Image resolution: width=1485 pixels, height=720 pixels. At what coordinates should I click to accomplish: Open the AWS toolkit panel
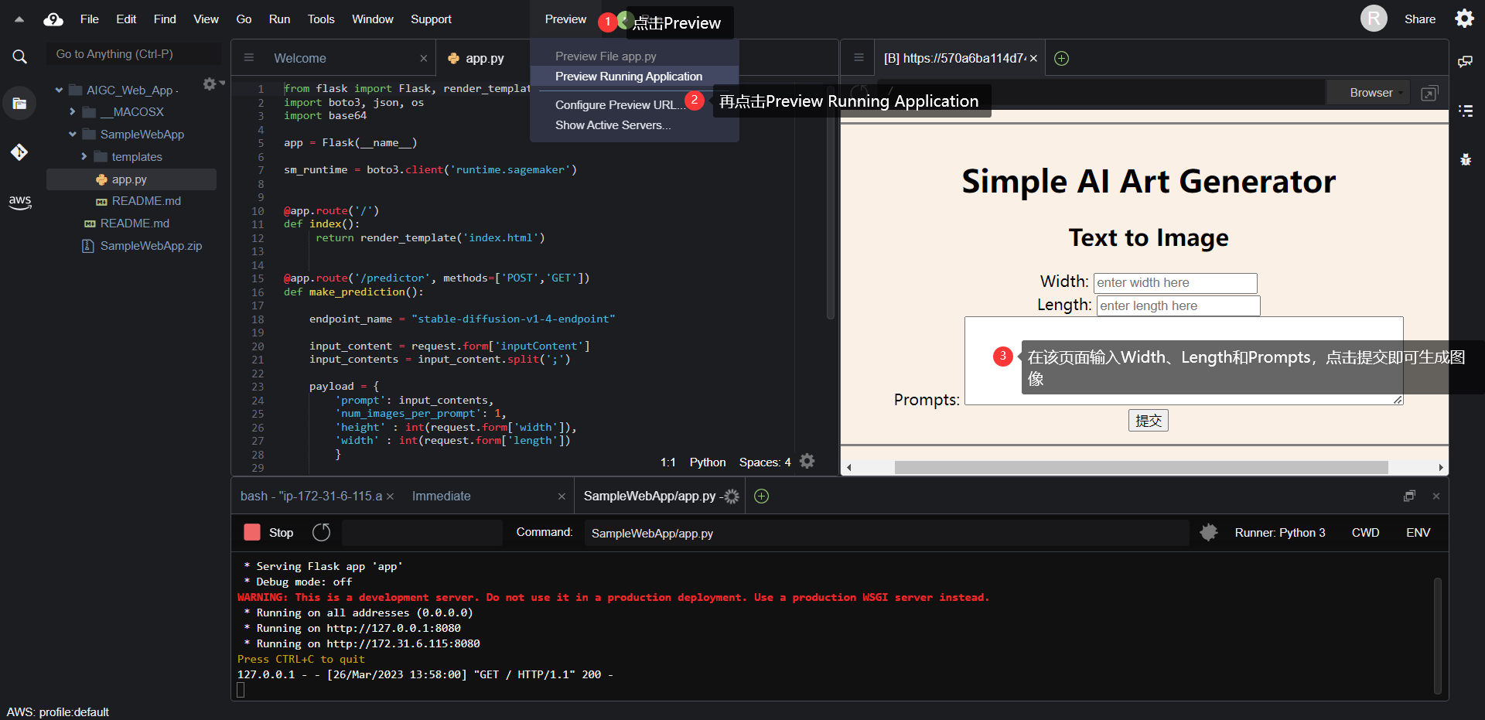tap(19, 202)
